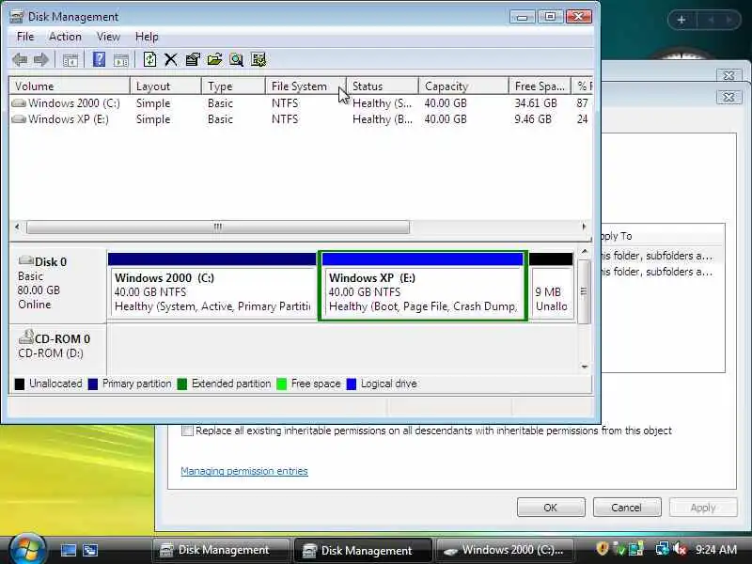
Task: Toggle the console tree pane icon
Action: point(70,60)
